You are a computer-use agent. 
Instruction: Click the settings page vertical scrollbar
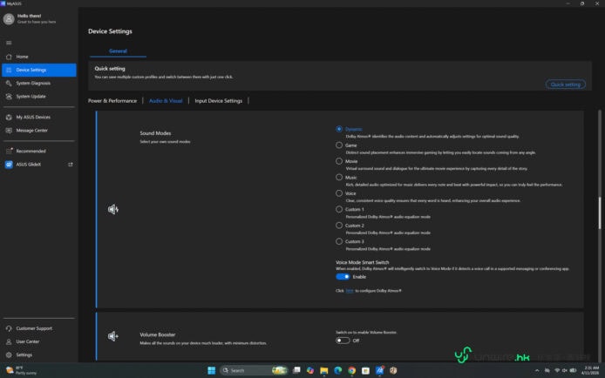point(600,213)
